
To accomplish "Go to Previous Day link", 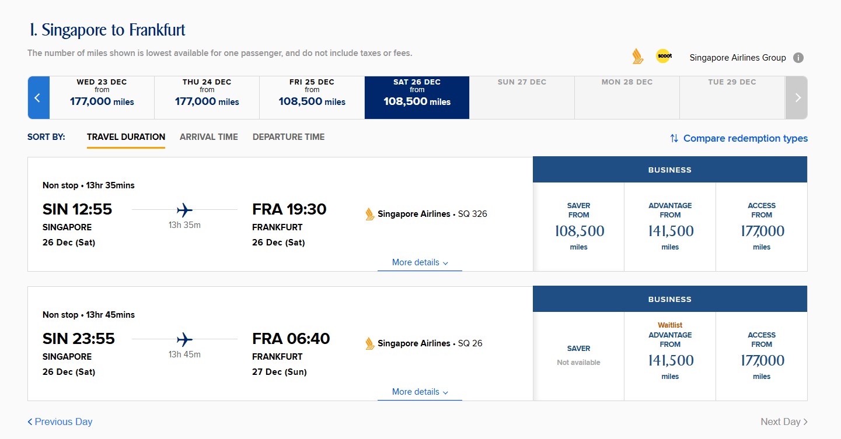I will (x=60, y=422).
